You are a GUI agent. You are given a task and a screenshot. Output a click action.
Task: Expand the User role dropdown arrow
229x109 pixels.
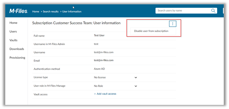coord(136,86)
